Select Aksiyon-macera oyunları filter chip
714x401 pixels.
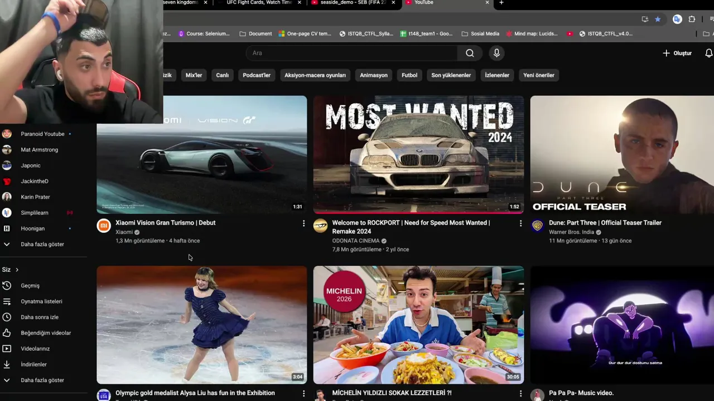(x=315, y=75)
